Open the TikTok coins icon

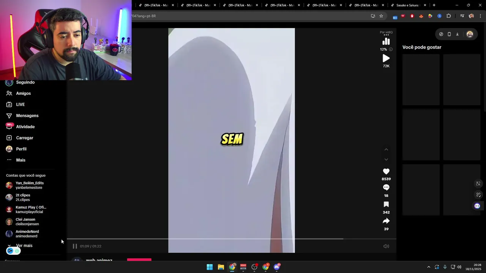point(441,34)
